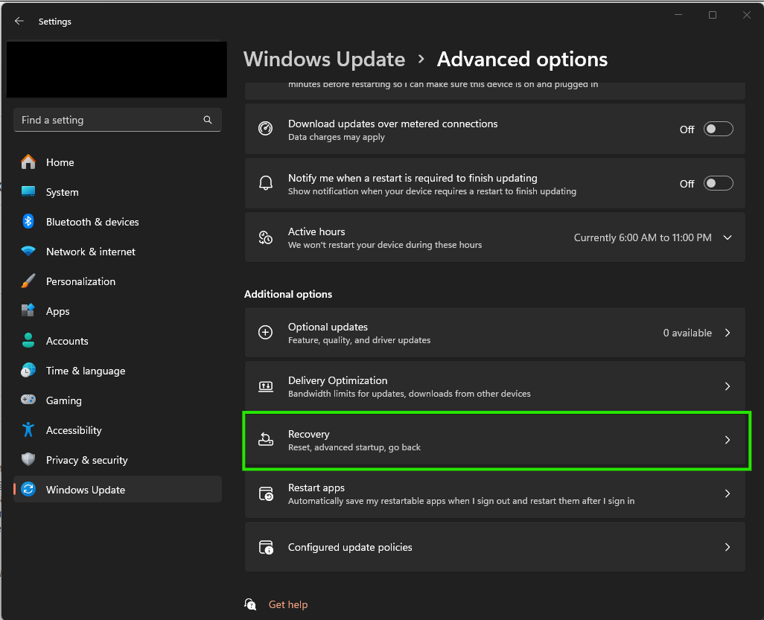The image size is (764, 620).
Task: Select Network & internet in sidebar
Action: 118,252
